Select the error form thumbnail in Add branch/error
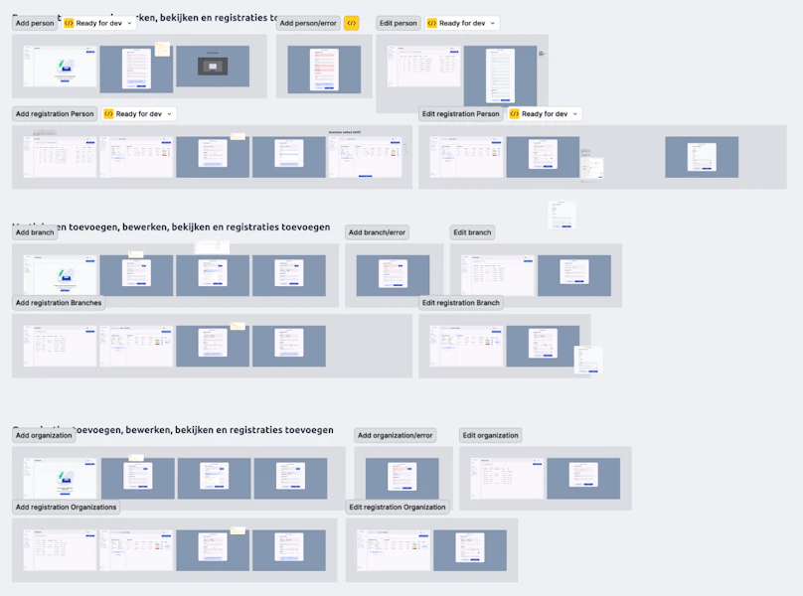This screenshot has width=803, height=596. point(393,275)
